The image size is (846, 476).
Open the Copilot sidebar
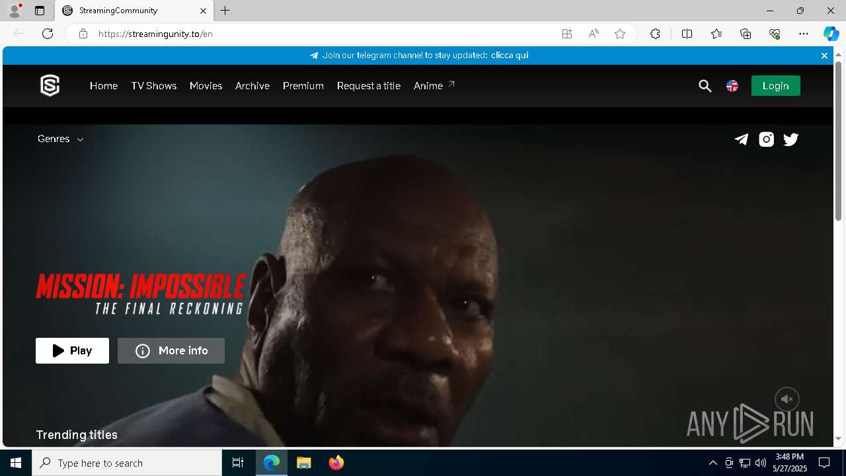[831, 34]
